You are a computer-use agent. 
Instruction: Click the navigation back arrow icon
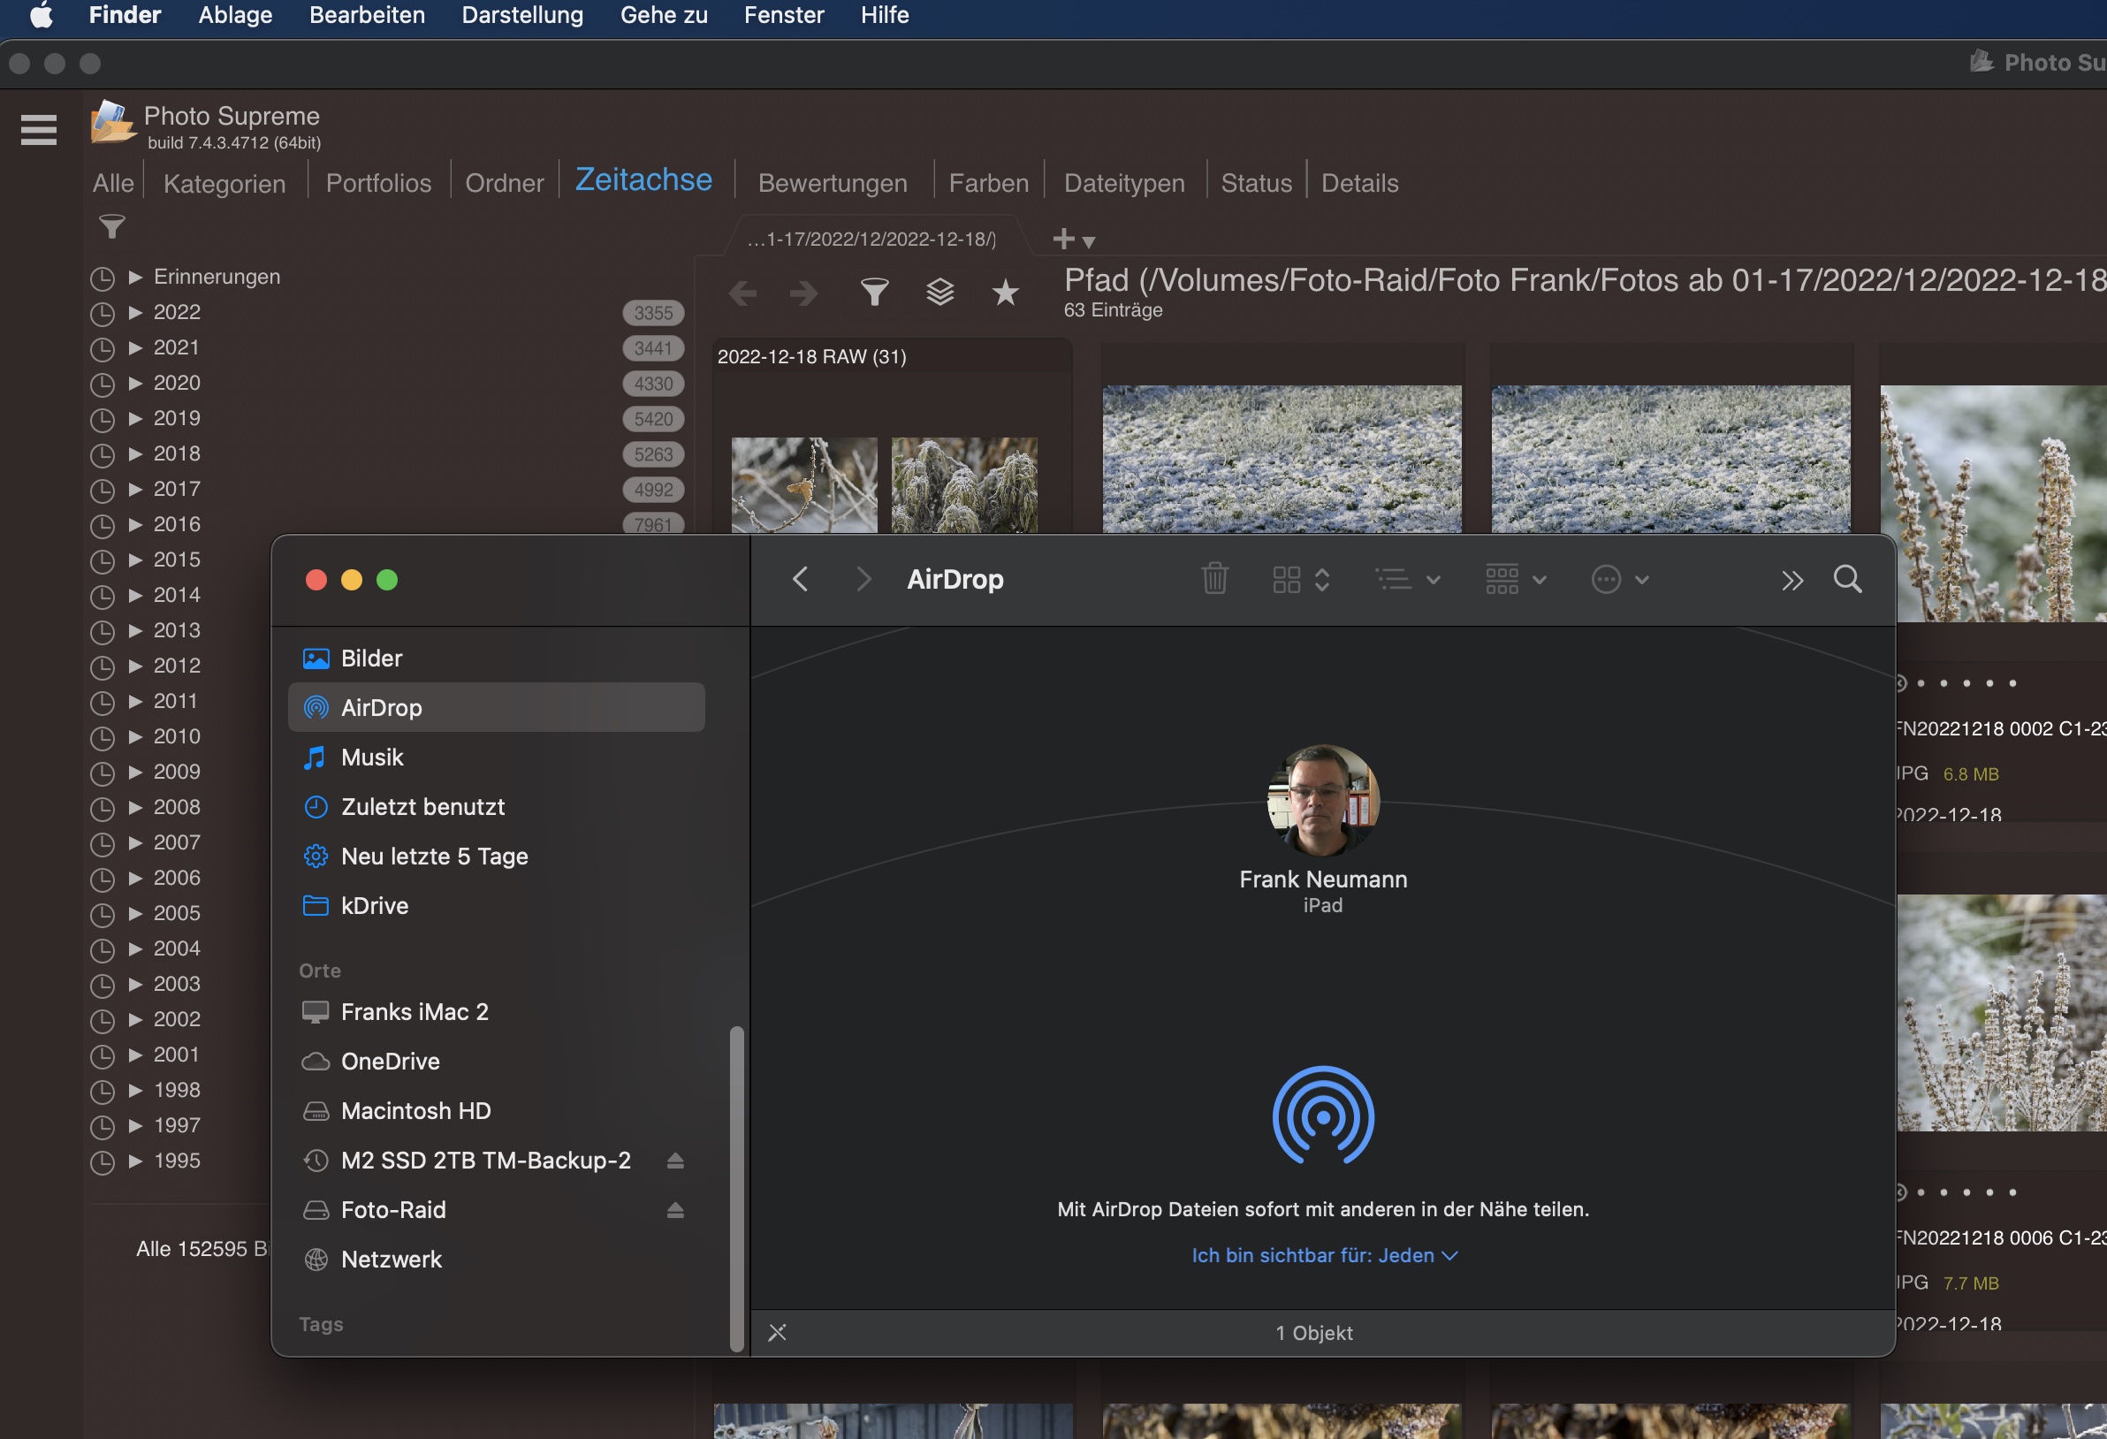[799, 581]
